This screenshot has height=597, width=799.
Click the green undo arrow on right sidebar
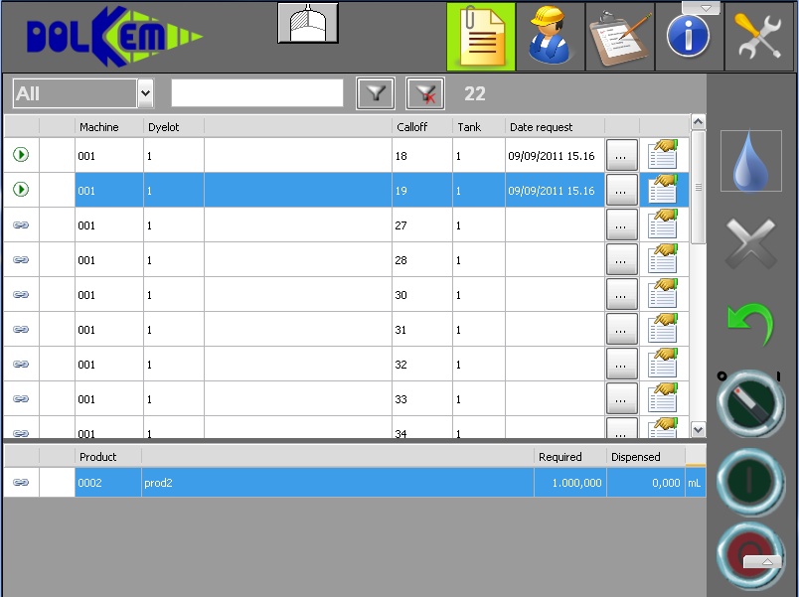(x=750, y=320)
